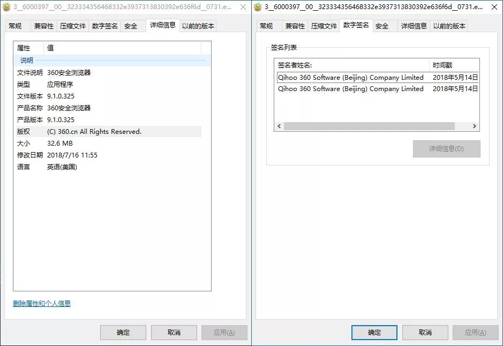Image resolution: width=503 pixels, height=346 pixels.
Task: Select 文件说明 360安全浏览器 row
Action: click(108, 73)
